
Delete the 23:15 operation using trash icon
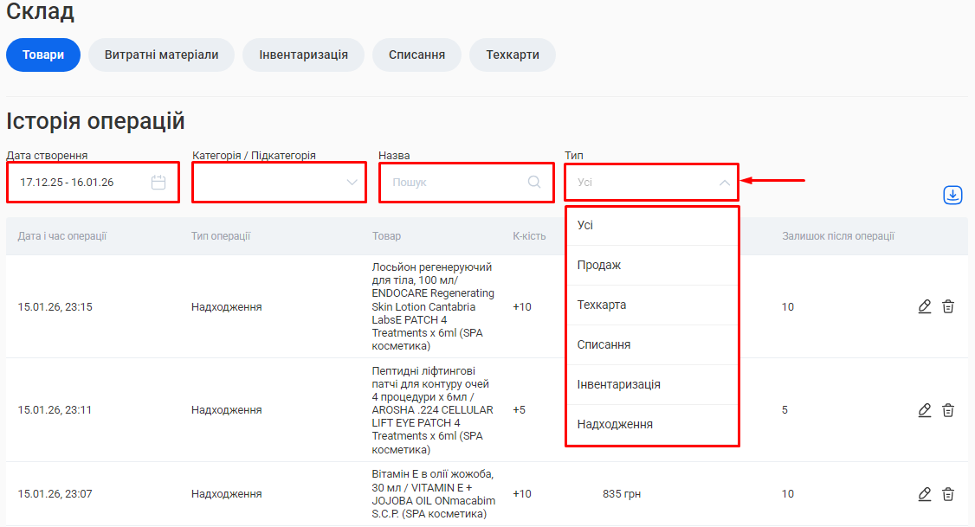coord(948,306)
